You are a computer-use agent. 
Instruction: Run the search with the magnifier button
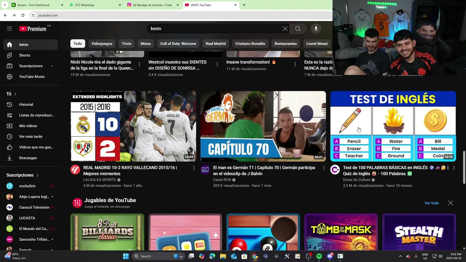[298, 29]
